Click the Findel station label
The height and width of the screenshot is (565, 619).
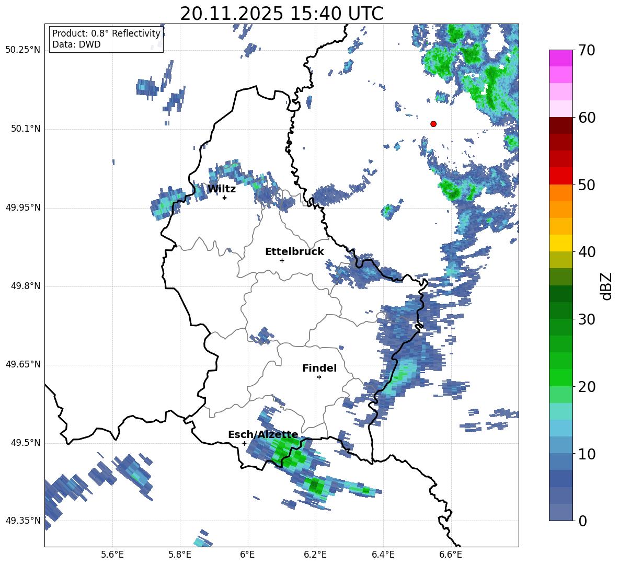(x=319, y=368)
